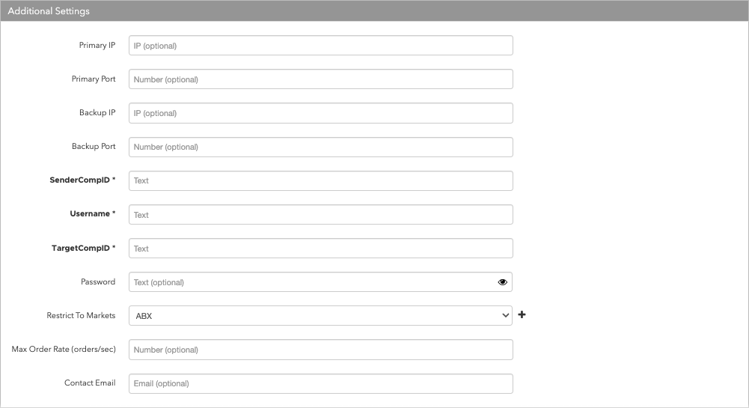Select the TargetCompID text field

tap(321, 249)
